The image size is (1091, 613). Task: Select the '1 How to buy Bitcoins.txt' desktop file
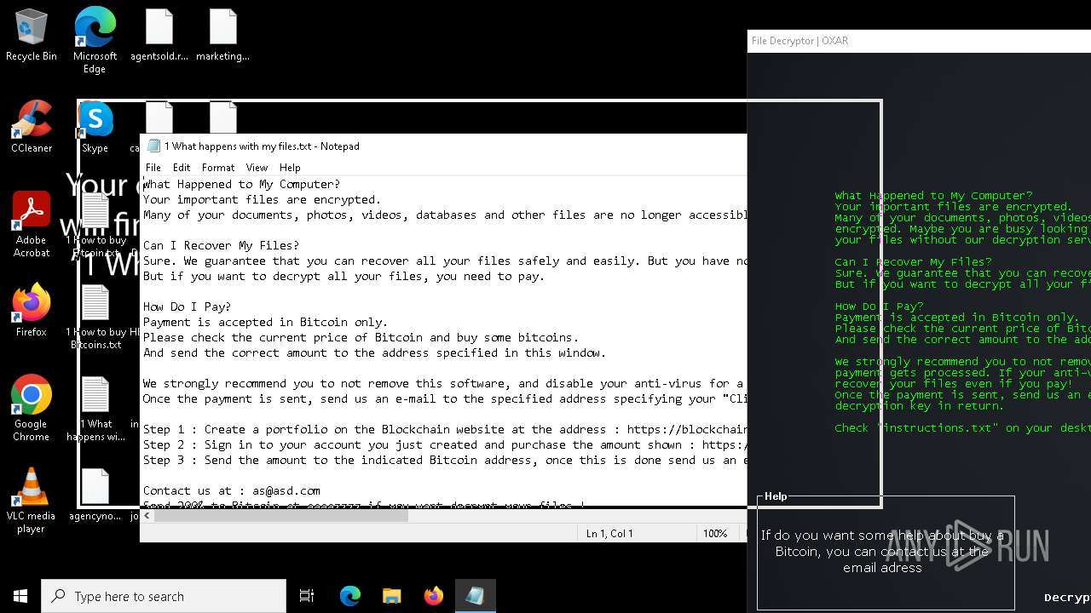coord(95,317)
